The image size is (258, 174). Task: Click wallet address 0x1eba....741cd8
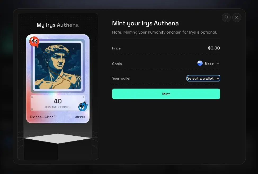pos(43,117)
